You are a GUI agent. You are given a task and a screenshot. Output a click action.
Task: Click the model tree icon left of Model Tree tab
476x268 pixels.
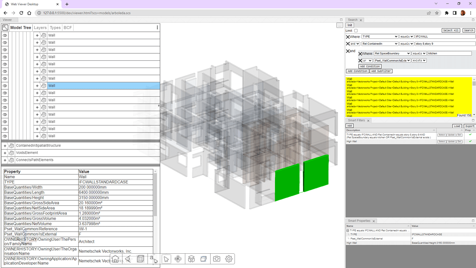point(5,27)
